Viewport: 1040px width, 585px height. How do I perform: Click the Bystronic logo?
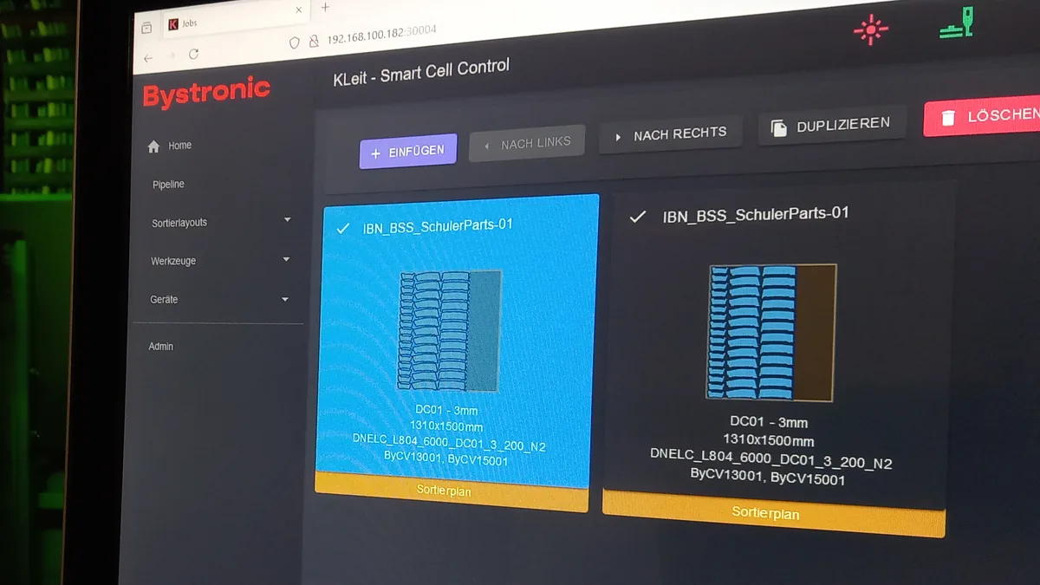click(206, 94)
